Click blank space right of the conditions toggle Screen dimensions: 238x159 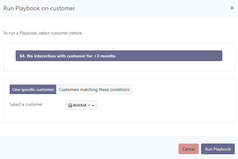click(181, 89)
